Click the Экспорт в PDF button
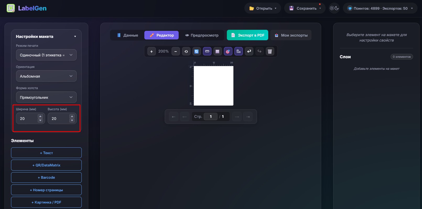This screenshot has height=209, width=422. (x=248, y=35)
